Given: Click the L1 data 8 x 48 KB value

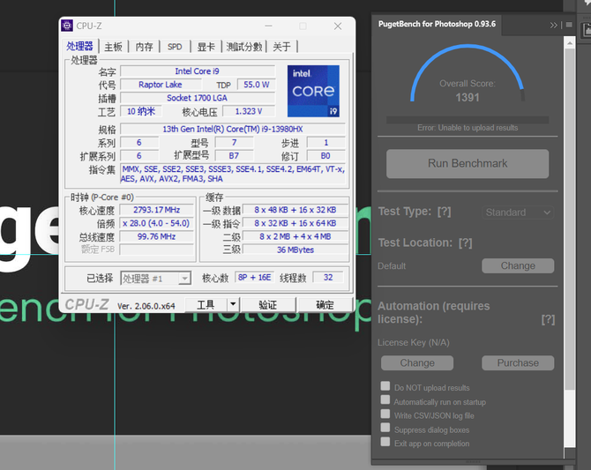Looking at the screenshot, I should [295, 210].
